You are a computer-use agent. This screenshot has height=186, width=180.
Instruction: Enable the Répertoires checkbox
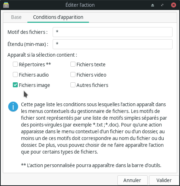(x=15, y=64)
